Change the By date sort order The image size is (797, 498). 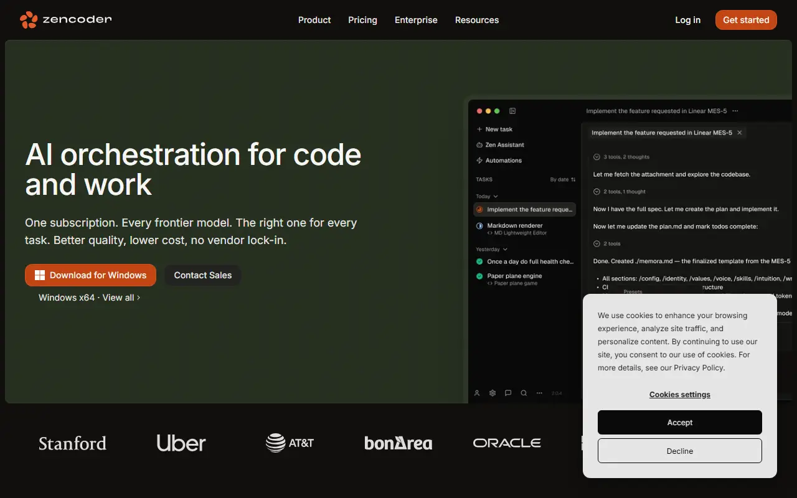tap(563, 179)
